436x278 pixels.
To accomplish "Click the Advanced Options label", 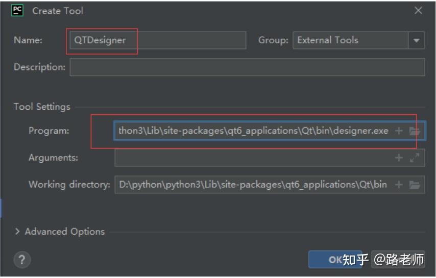I will click(x=64, y=232).
